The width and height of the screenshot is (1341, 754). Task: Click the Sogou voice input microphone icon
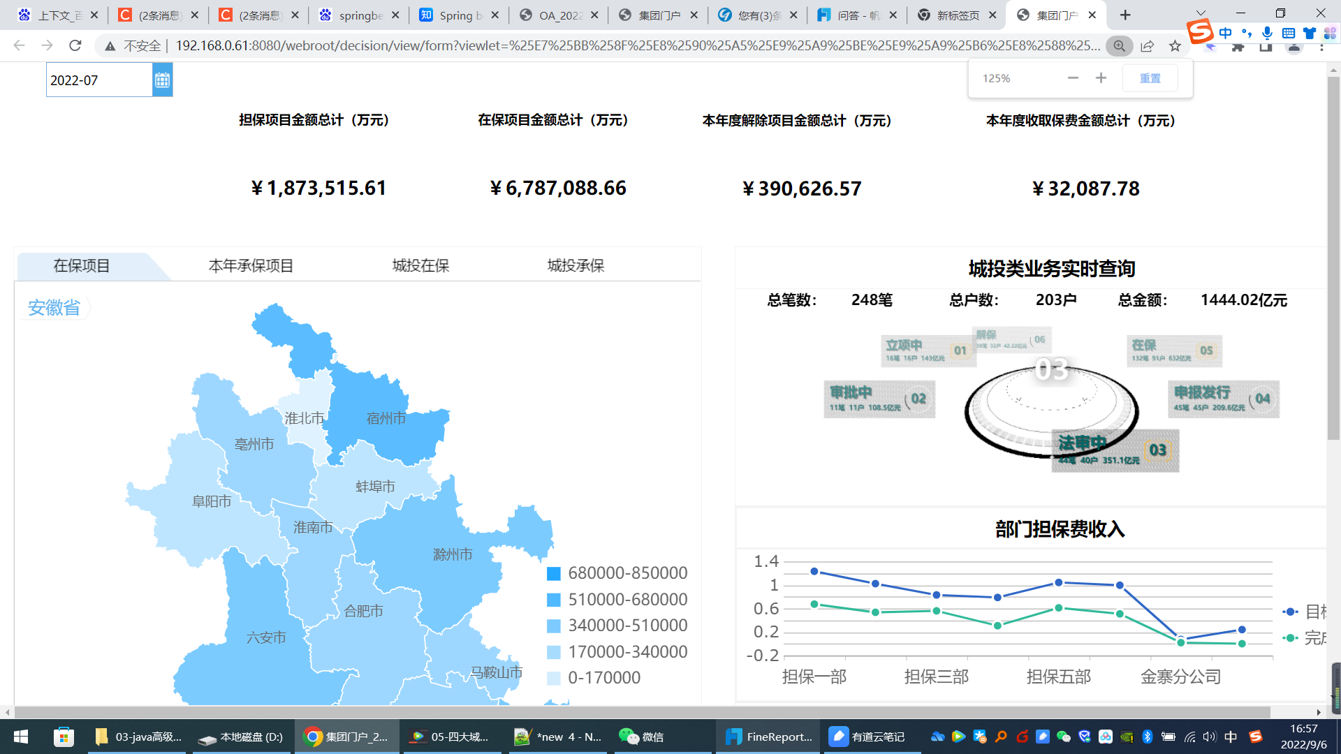point(1267,33)
